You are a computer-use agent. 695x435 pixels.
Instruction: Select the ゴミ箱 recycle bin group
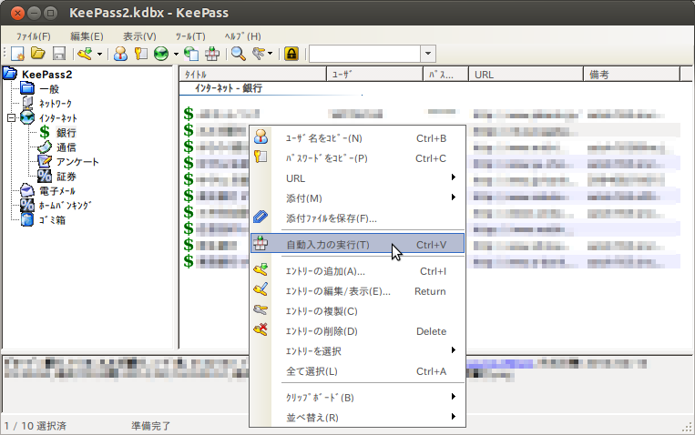click(52, 220)
